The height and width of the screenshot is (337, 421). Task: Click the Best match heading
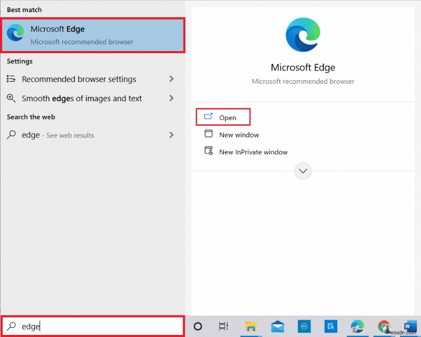coord(24,9)
